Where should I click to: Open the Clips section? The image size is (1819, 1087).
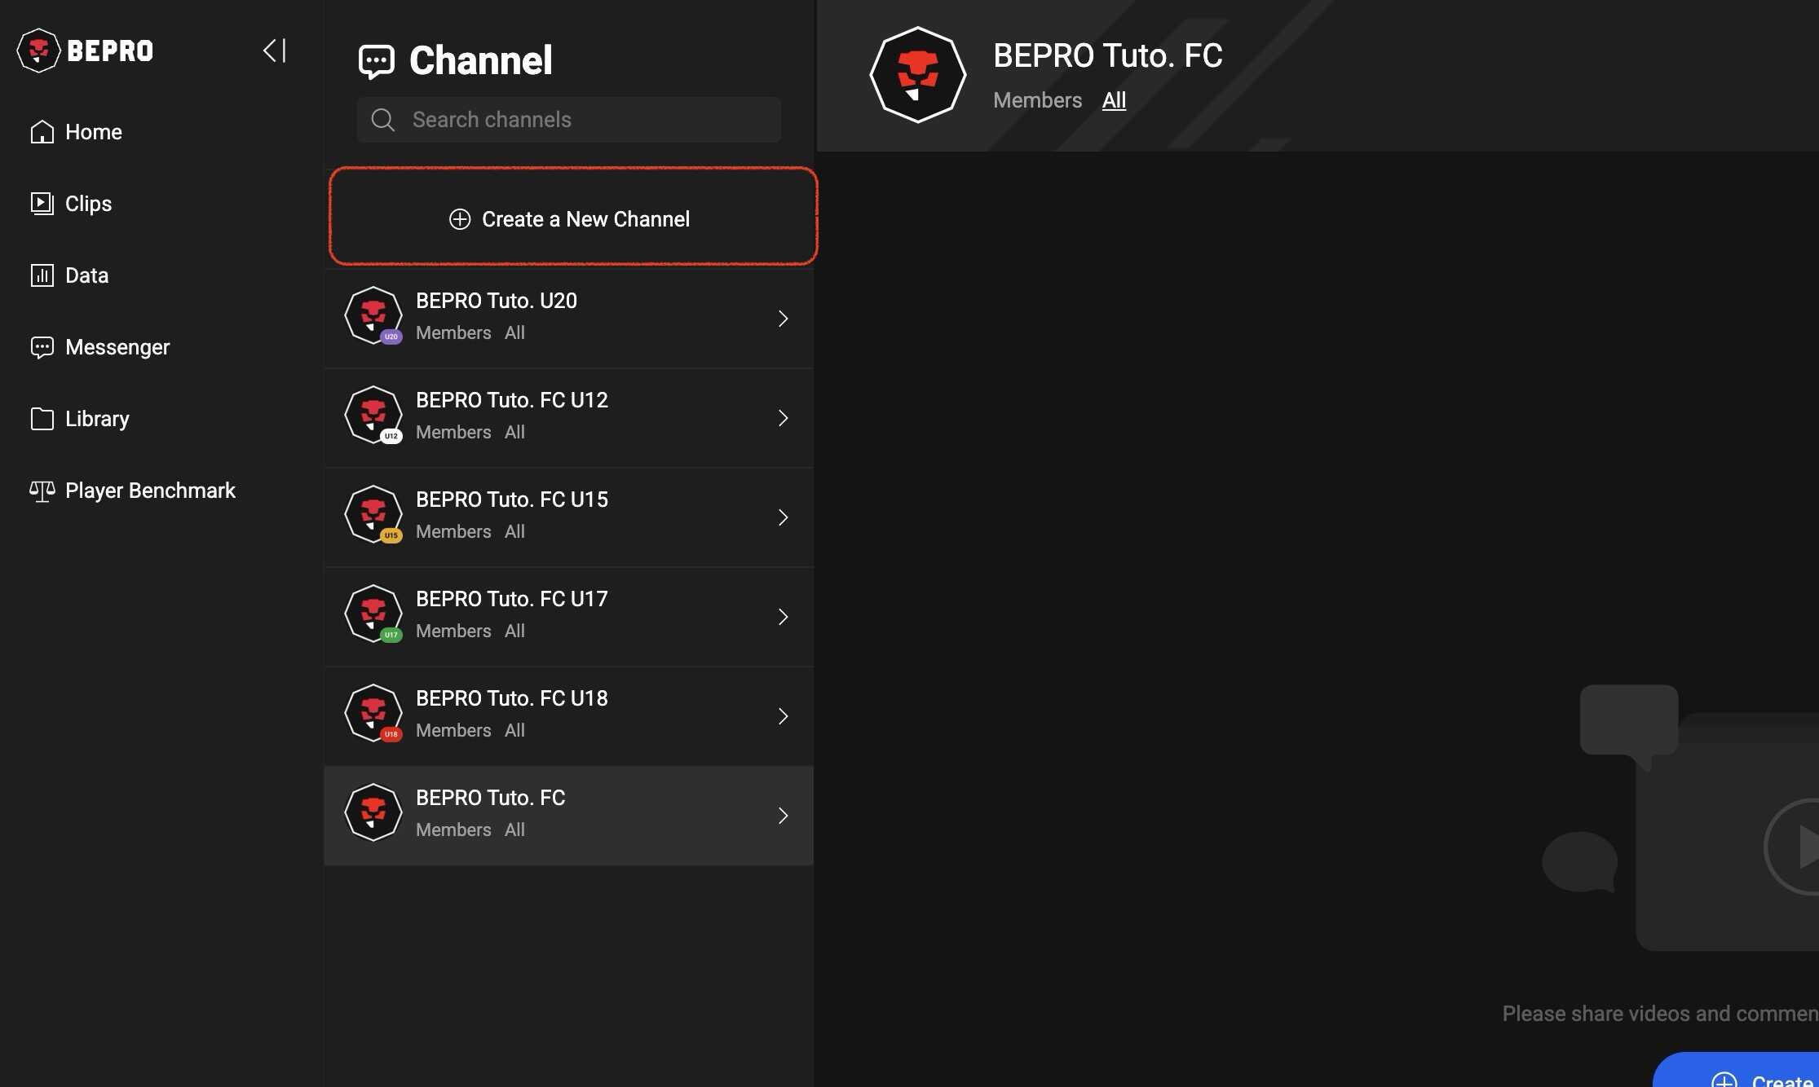point(88,204)
